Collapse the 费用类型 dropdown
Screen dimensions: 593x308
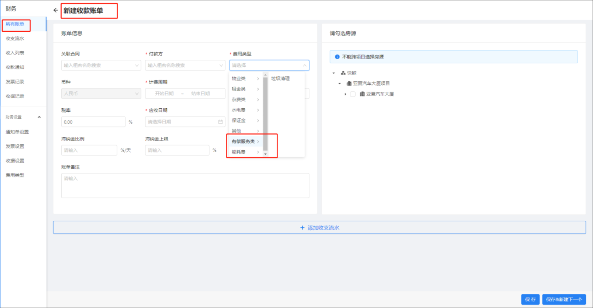point(305,66)
